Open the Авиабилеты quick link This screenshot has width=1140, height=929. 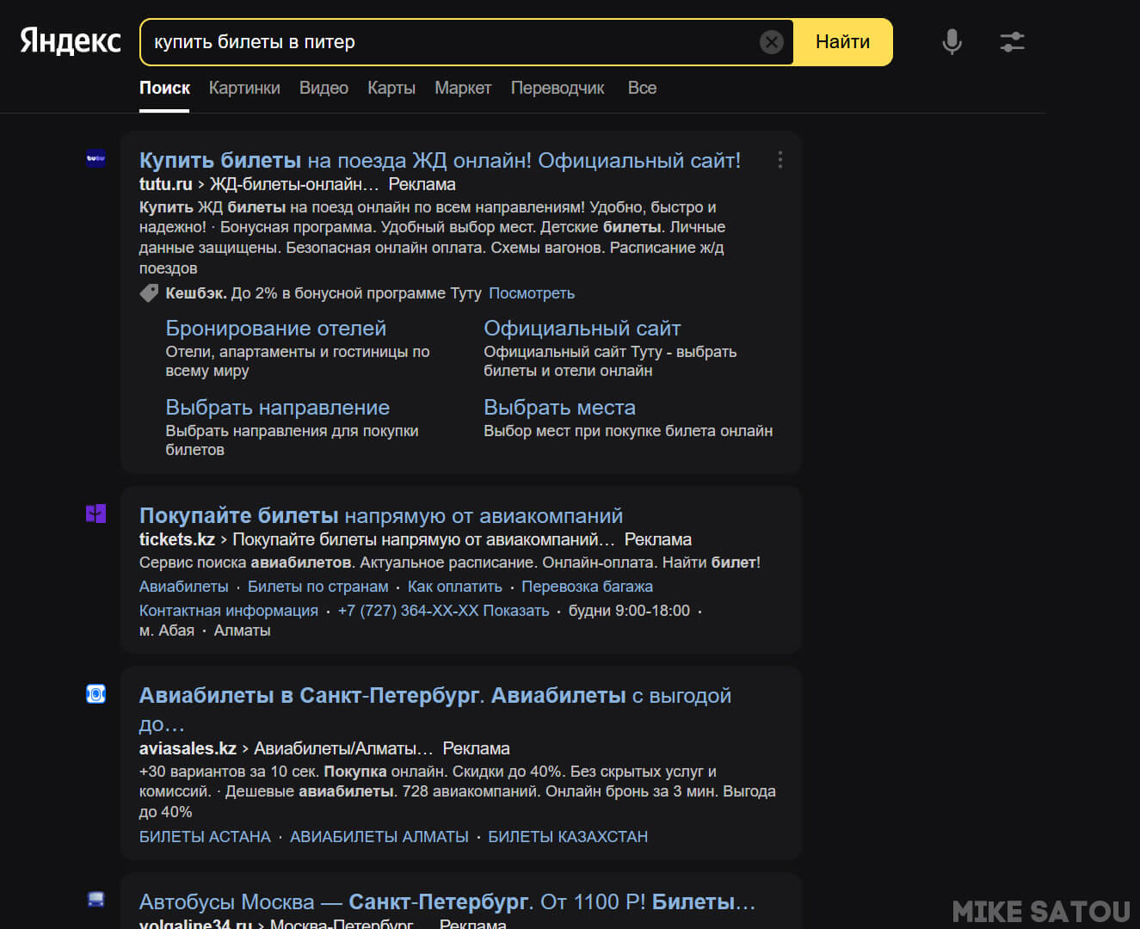[184, 587]
